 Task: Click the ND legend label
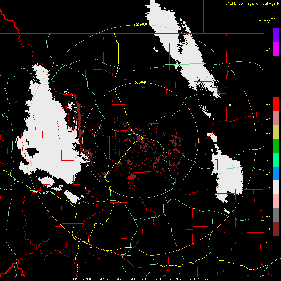pos(268,243)
